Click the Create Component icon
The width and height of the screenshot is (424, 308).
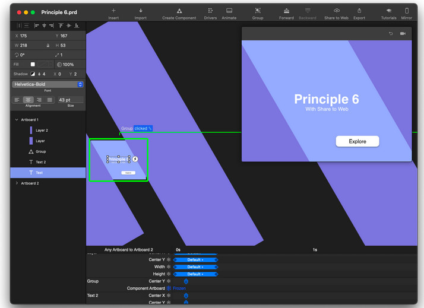pos(179,11)
